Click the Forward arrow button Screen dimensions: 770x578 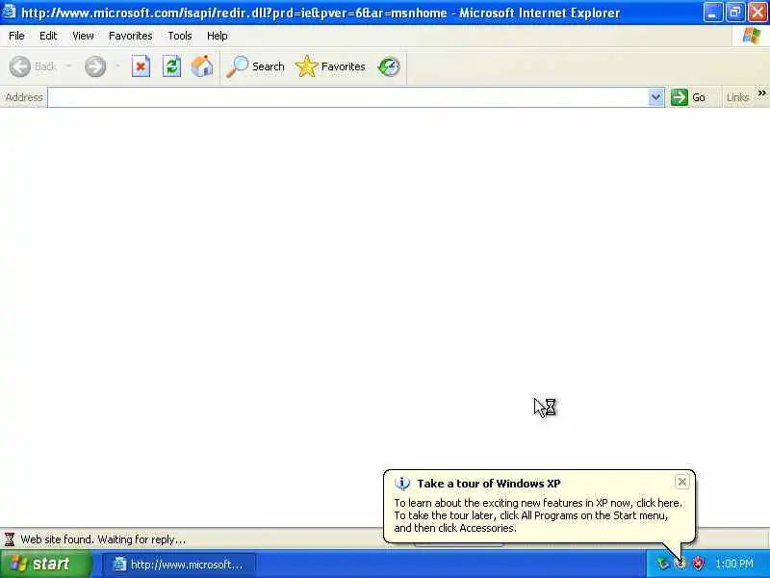coord(95,66)
